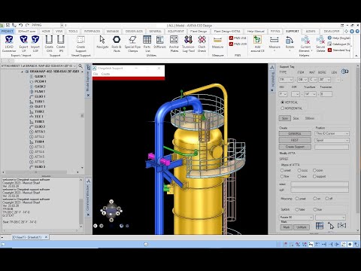The height and width of the screenshot is (271, 361).
Task: Open the PMS-239 PDF document
Action: point(238,44)
